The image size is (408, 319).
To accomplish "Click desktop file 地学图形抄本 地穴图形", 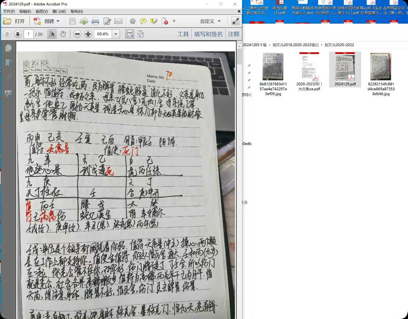I will point(326,8).
